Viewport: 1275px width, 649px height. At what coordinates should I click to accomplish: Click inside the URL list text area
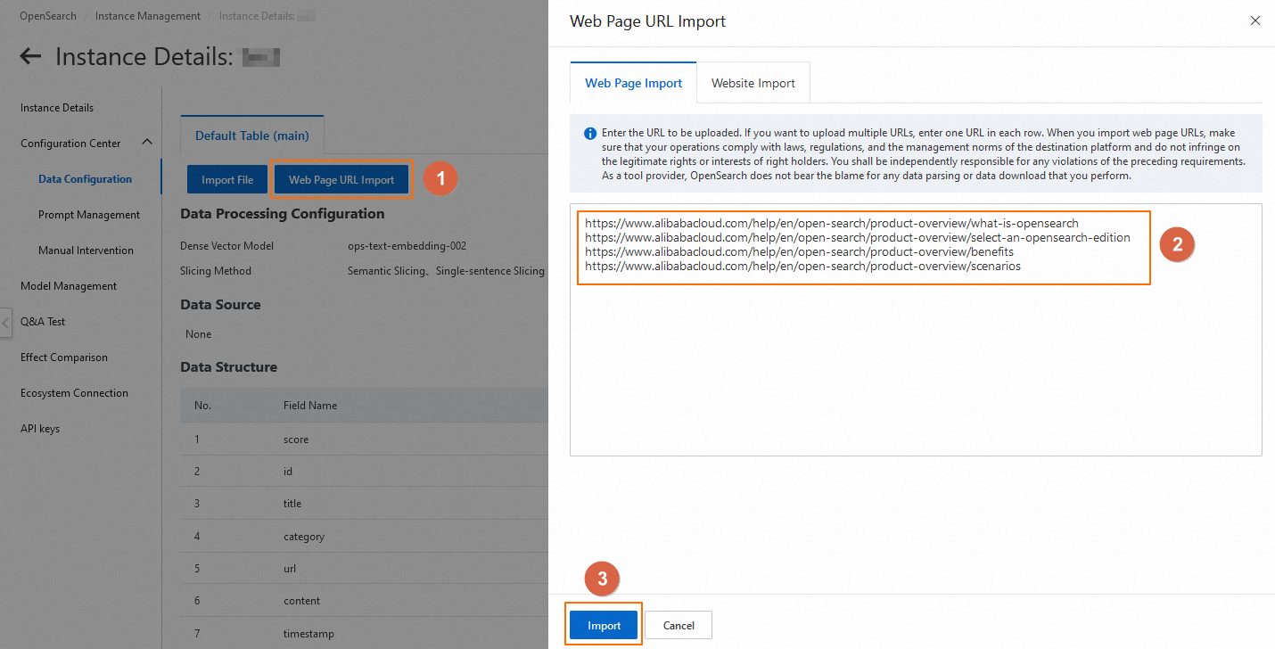tap(916, 330)
